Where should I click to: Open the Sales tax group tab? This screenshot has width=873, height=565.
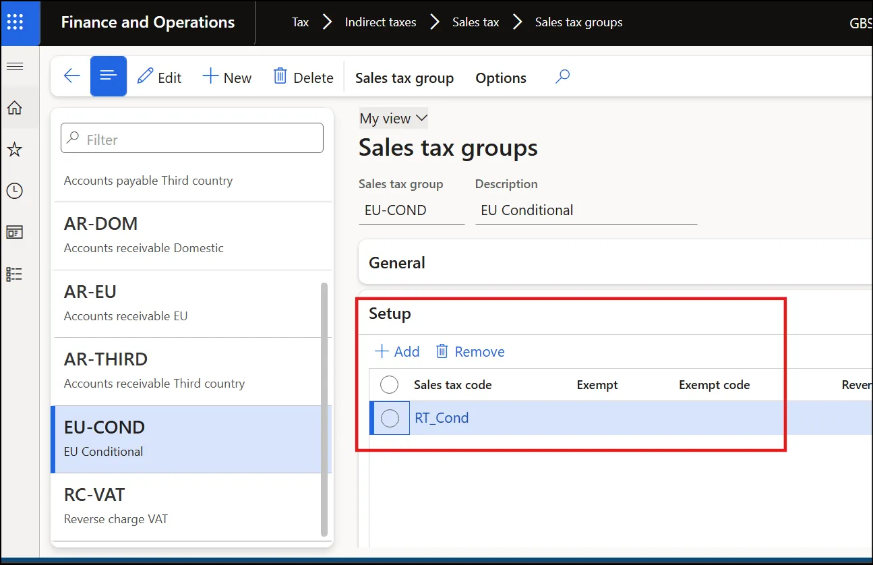404,78
